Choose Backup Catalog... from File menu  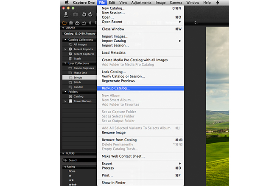click(140, 88)
